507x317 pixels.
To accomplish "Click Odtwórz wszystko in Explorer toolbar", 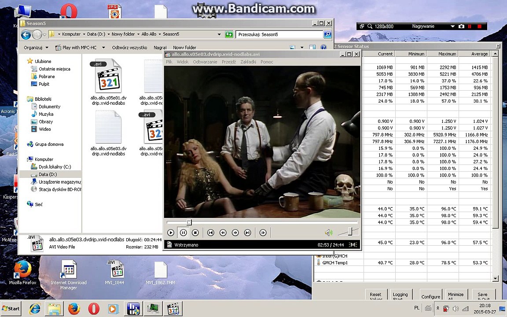I will 129,48.
